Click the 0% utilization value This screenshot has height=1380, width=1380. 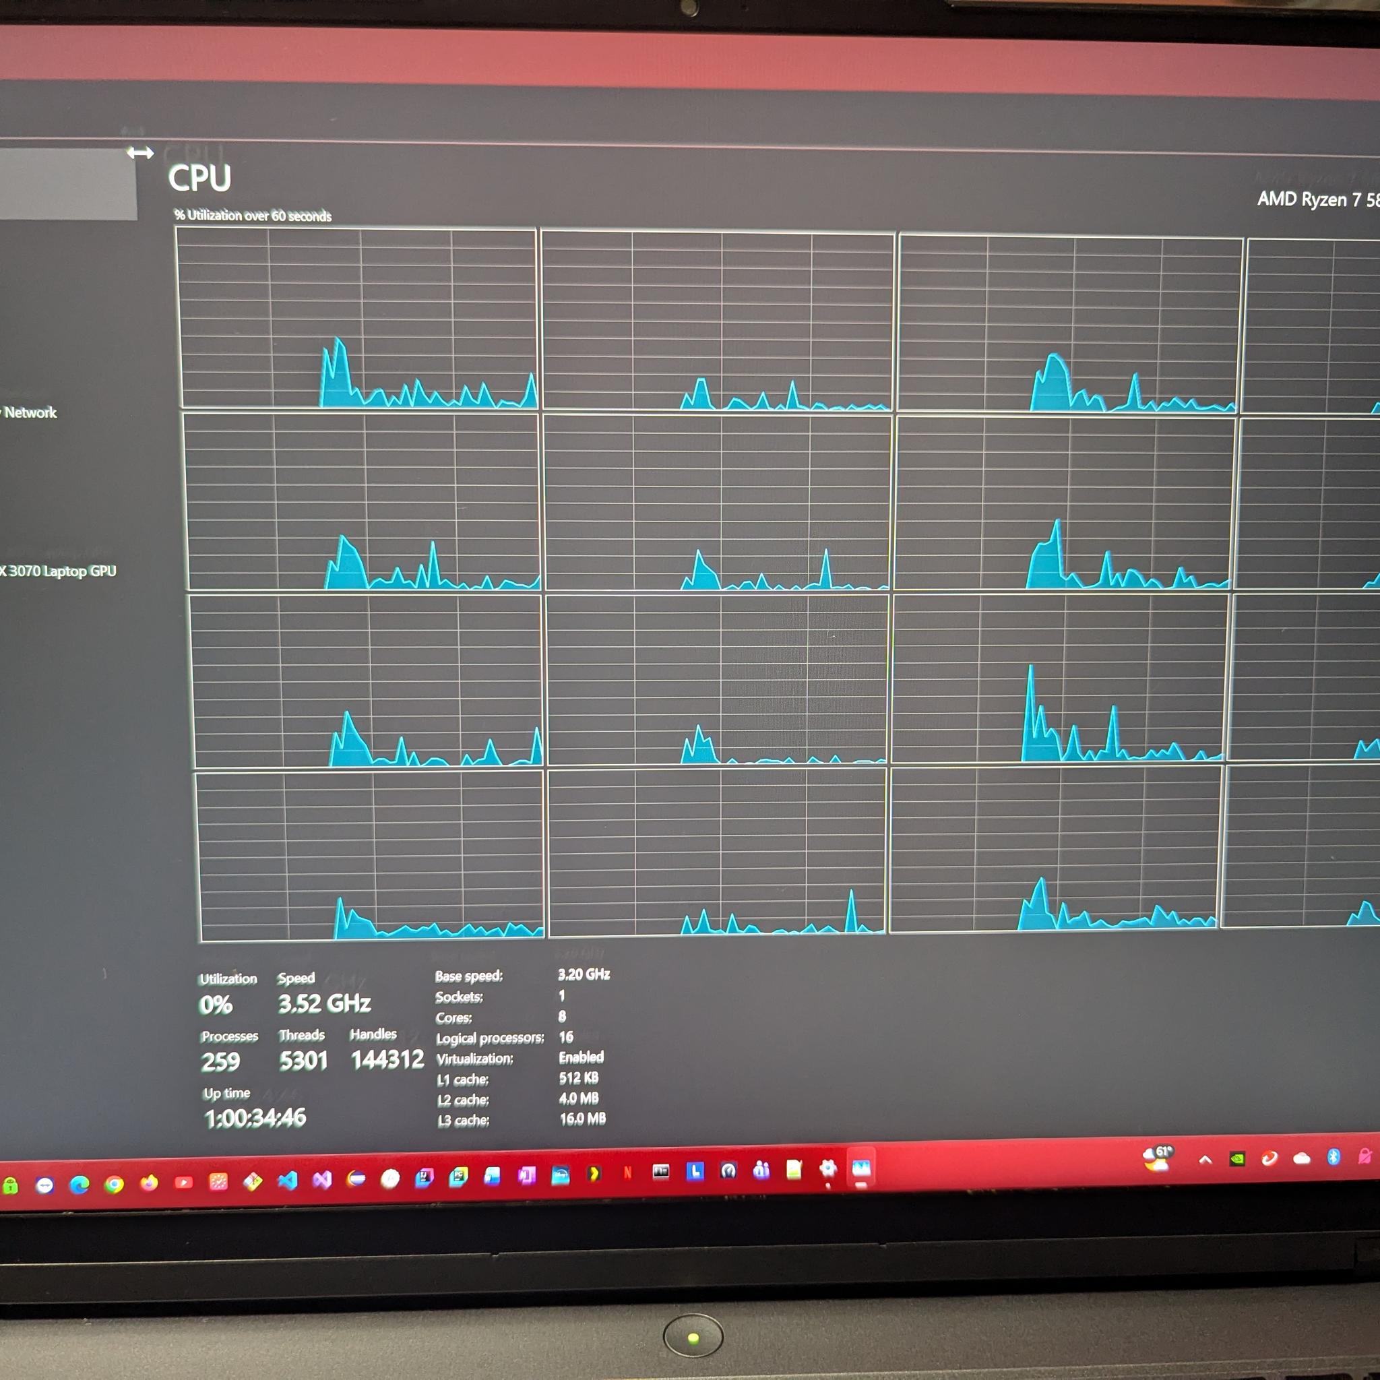point(216,1005)
